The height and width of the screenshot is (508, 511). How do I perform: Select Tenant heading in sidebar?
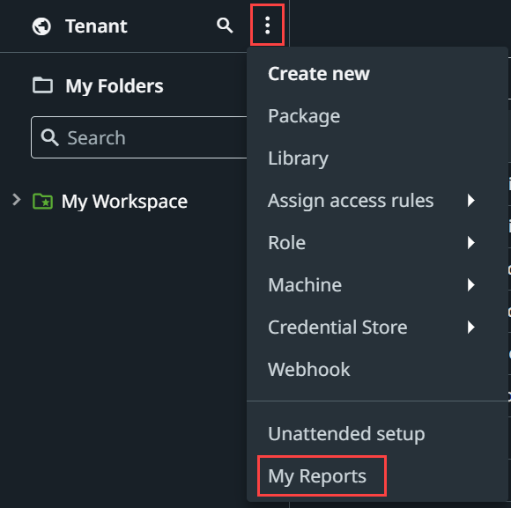(96, 26)
